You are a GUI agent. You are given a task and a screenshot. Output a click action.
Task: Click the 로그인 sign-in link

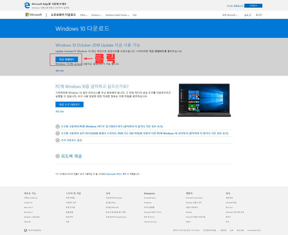point(259,15)
